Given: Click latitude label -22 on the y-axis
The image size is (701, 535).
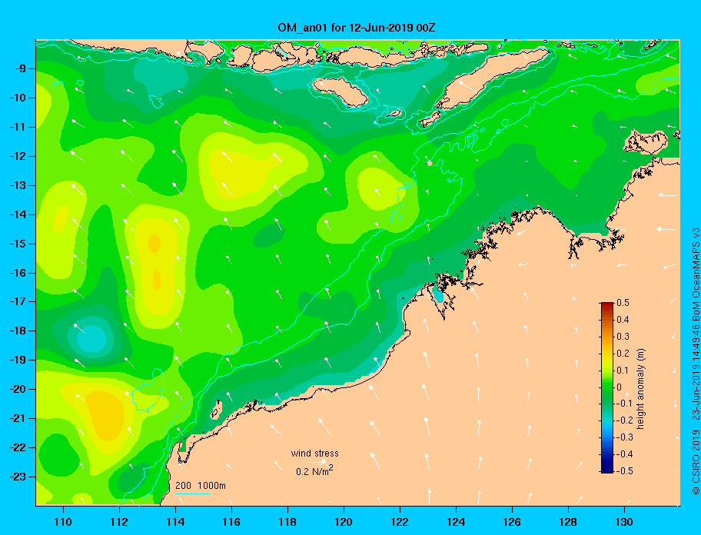Looking at the screenshot, I should (x=19, y=447).
